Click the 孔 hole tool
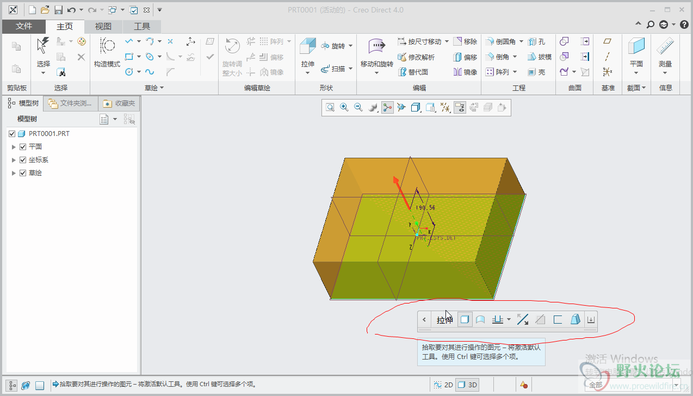693x396 pixels. [536, 42]
